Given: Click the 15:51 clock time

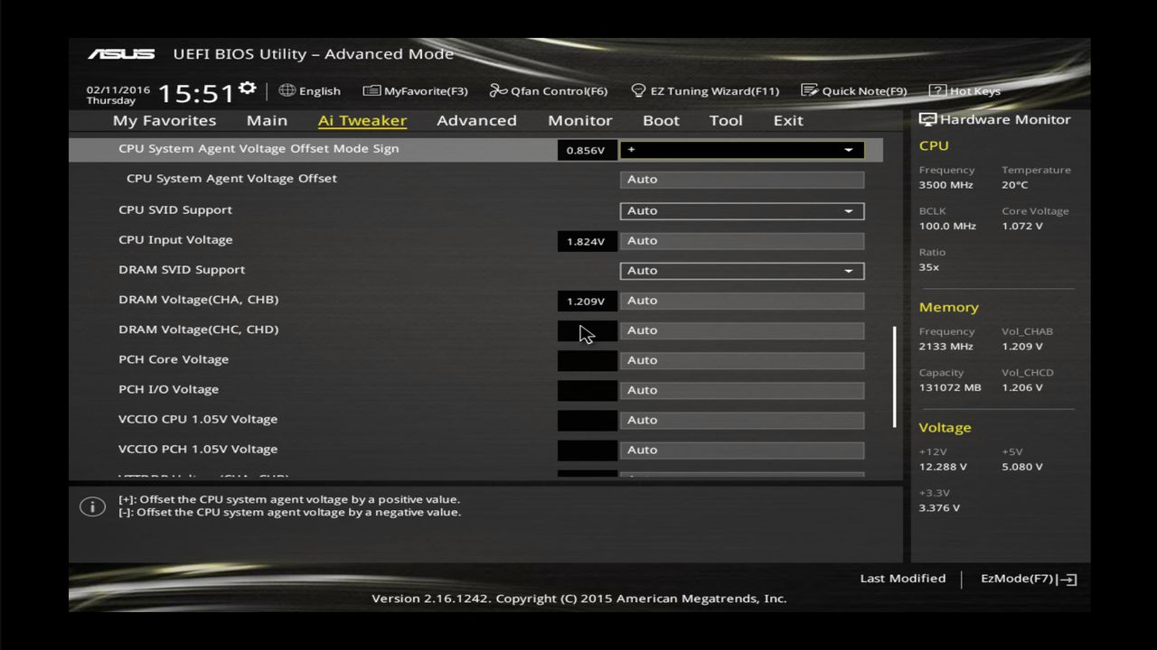Looking at the screenshot, I should click(196, 93).
